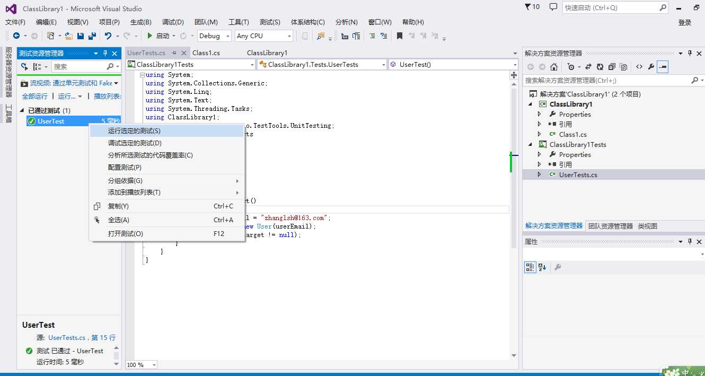705x376 pixels.
Task: Pin the Test Explorer panel with pushpin
Action: [105, 53]
